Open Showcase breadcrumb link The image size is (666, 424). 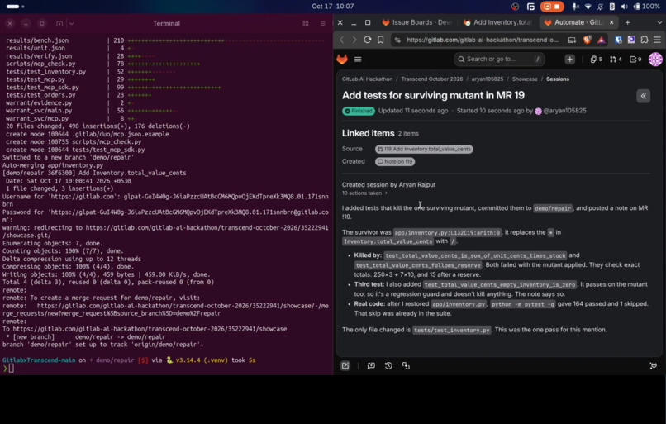tap(525, 79)
